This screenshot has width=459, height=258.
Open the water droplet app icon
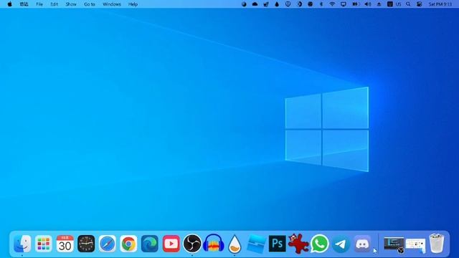[235, 244]
